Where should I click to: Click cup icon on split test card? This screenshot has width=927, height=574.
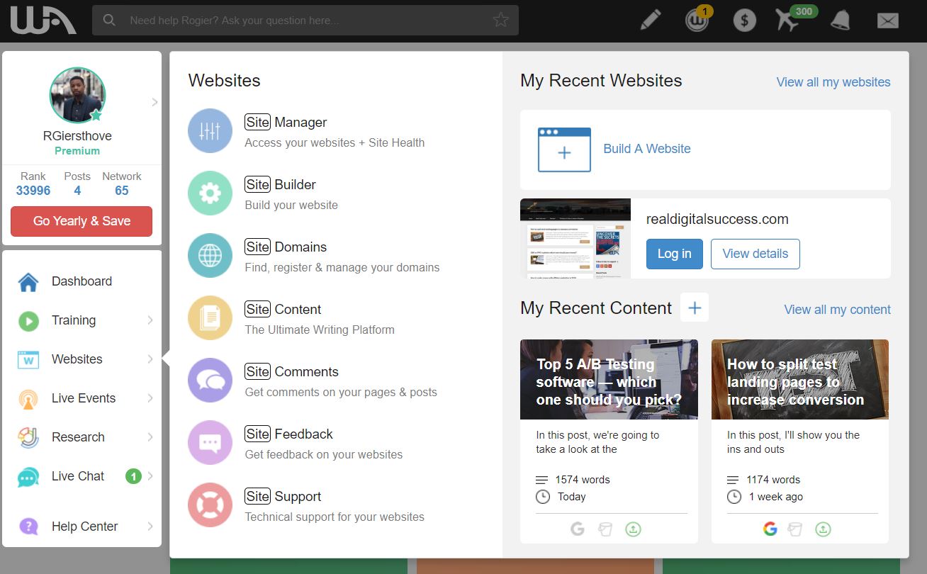point(795,529)
